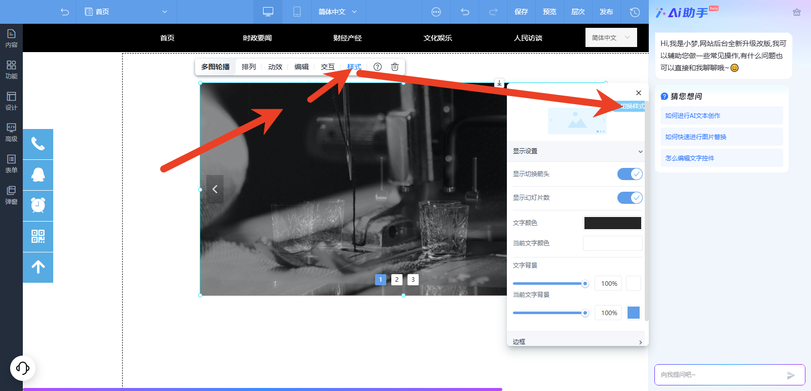
Task: Switch to mobile preview icon
Action: point(297,12)
